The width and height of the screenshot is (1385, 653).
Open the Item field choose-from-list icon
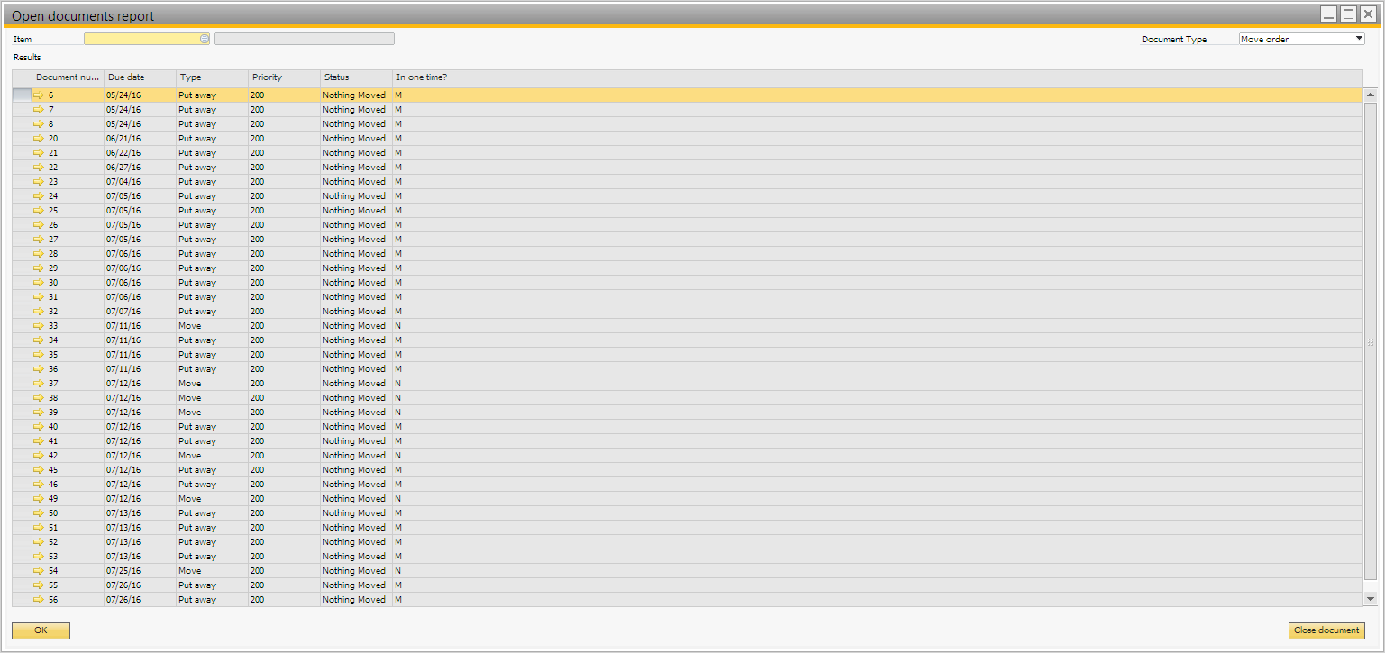(205, 39)
